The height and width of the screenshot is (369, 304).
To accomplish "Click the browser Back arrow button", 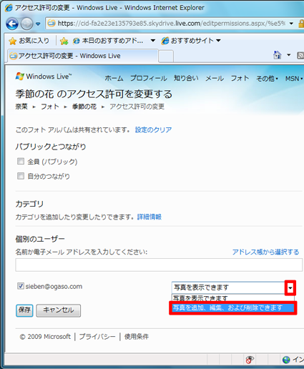I will 12,24.
